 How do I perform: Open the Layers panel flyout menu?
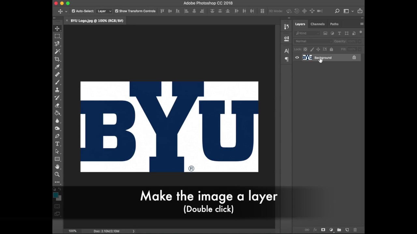(x=362, y=24)
